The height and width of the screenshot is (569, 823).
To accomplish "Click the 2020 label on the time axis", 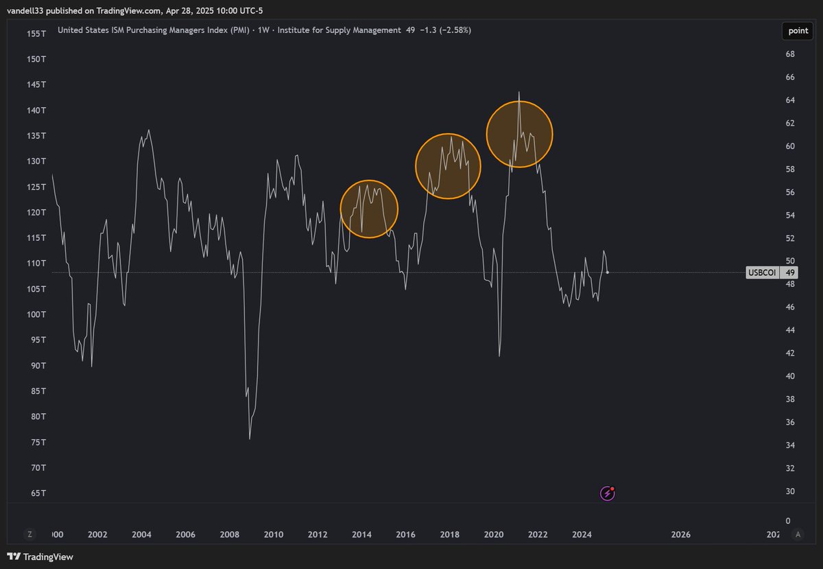I will (494, 534).
